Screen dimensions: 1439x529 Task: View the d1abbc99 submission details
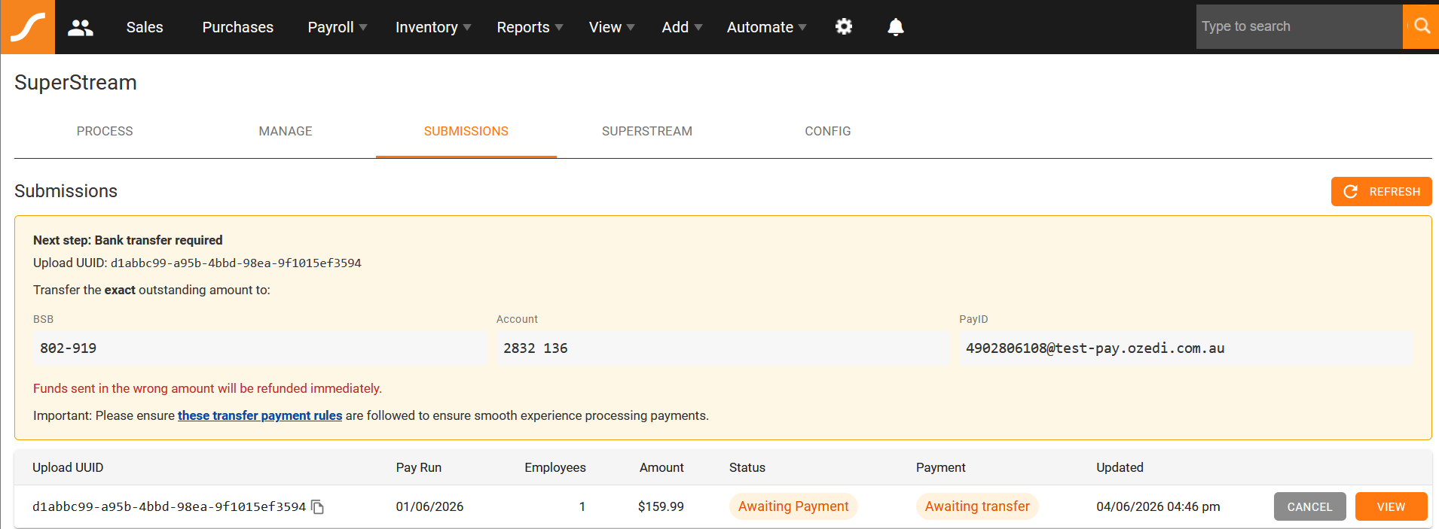1392,506
